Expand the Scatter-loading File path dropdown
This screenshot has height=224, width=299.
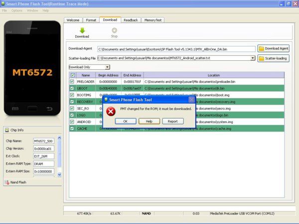[253, 58]
